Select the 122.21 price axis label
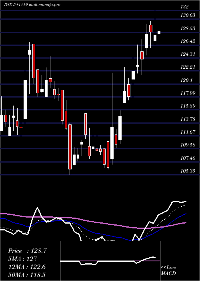Screen dimensions: 200x281 tap(188, 67)
